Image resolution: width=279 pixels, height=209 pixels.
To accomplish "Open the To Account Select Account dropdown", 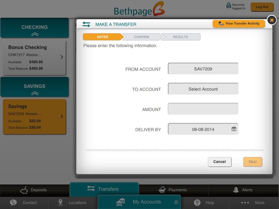I will 203,89.
